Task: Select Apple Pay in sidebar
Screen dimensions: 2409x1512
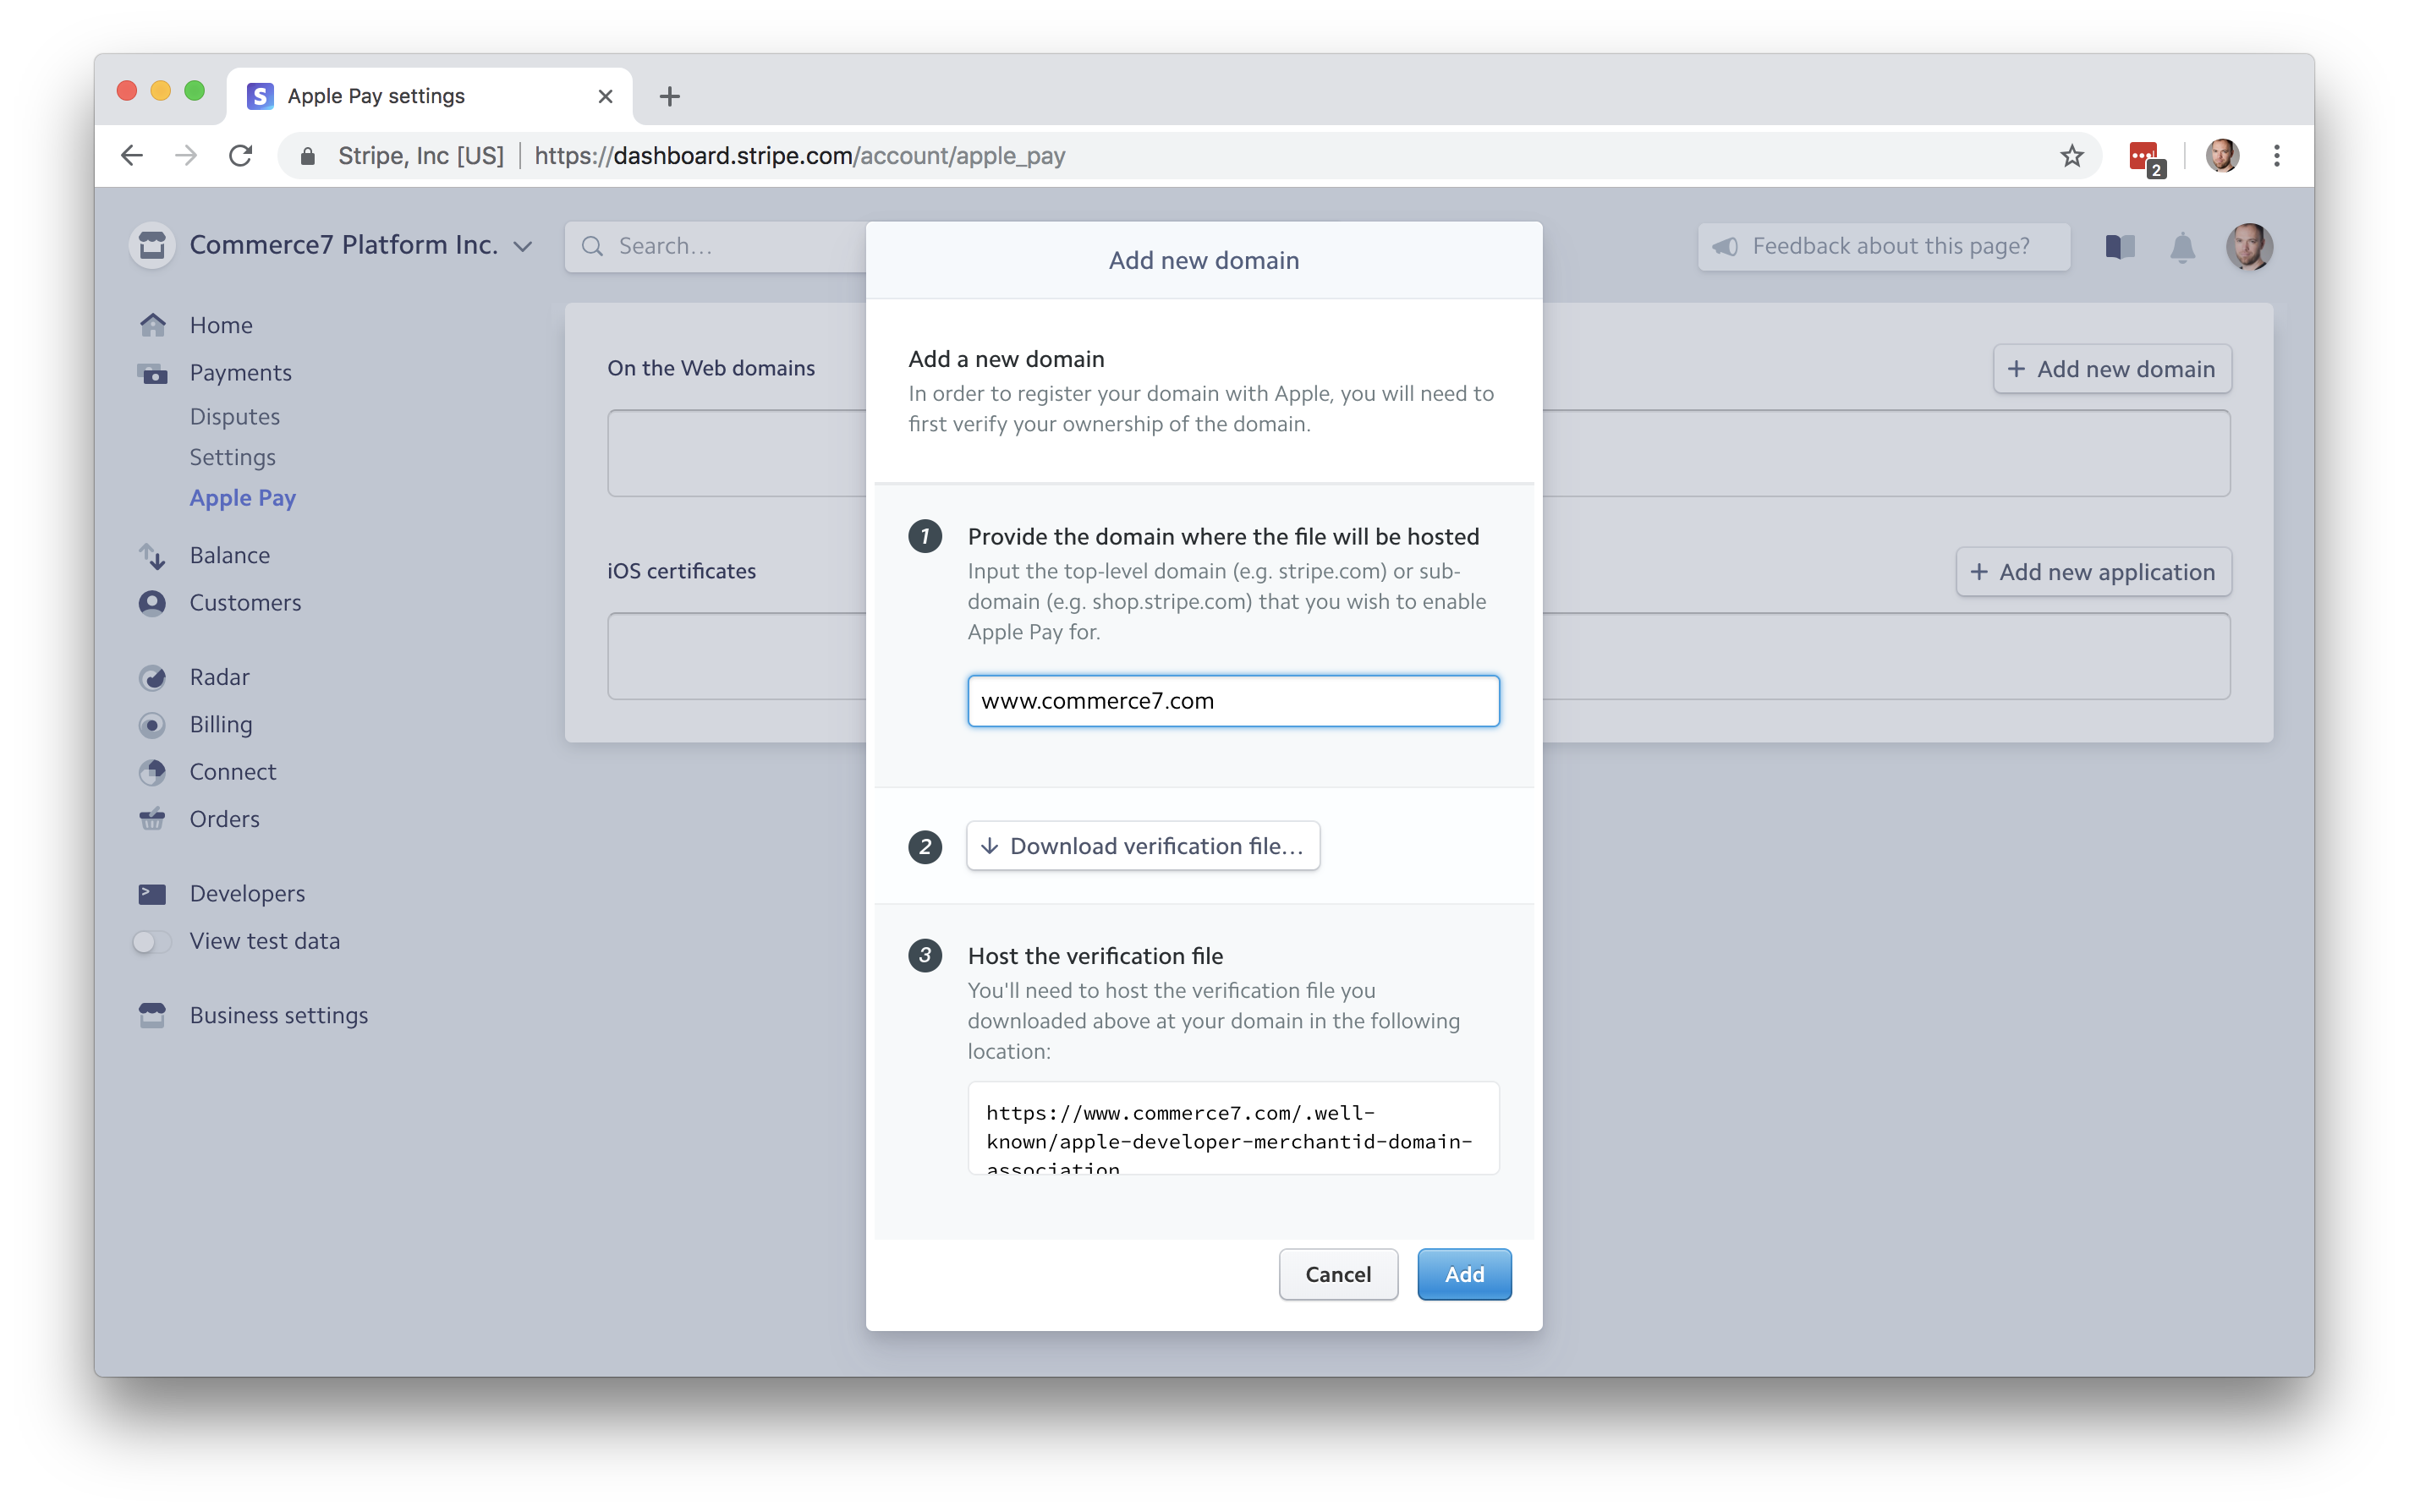Action: coord(242,498)
